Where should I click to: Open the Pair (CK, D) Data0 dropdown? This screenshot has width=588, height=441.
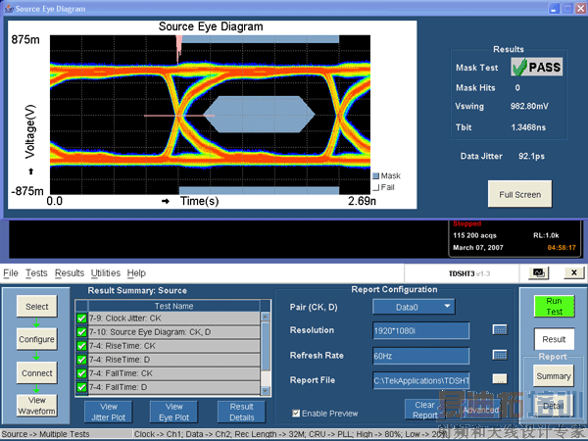point(448,307)
